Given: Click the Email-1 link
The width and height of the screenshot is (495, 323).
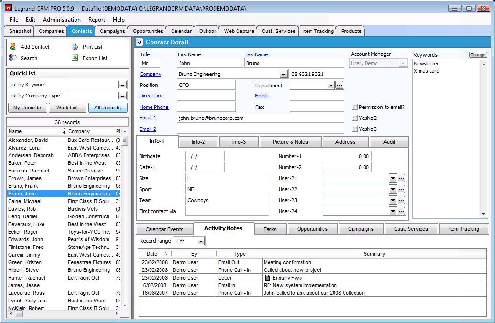Looking at the screenshot, I should tap(148, 118).
